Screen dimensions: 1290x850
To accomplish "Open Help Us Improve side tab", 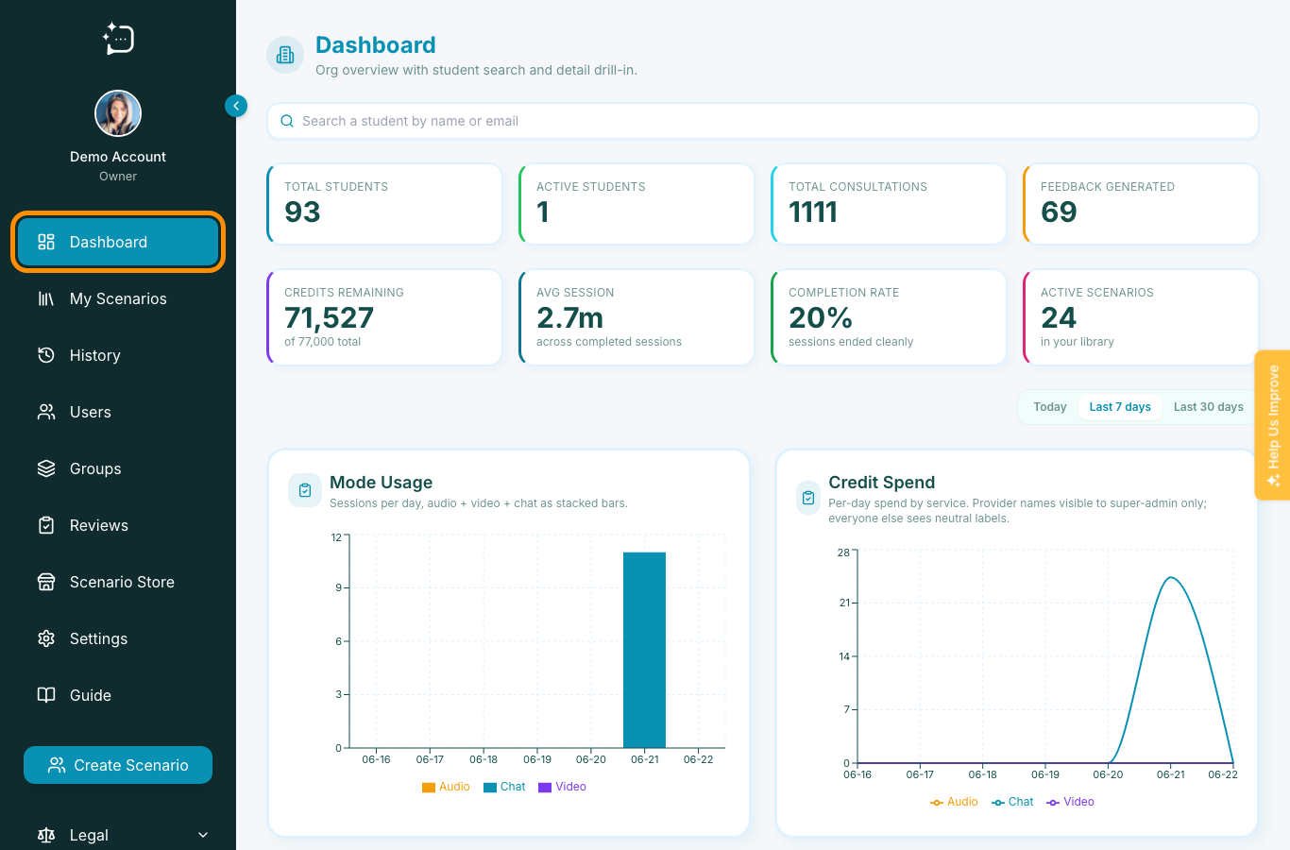I will [x=1273, y=425].
